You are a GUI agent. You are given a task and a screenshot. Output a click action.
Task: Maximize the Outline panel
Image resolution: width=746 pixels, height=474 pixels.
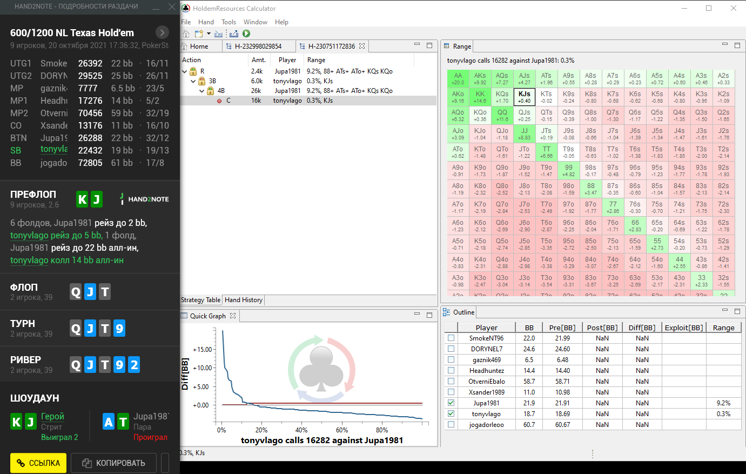tap(737, 311)
